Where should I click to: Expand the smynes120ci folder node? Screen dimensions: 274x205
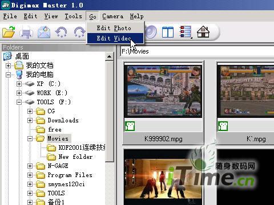(x=30, y=184)
